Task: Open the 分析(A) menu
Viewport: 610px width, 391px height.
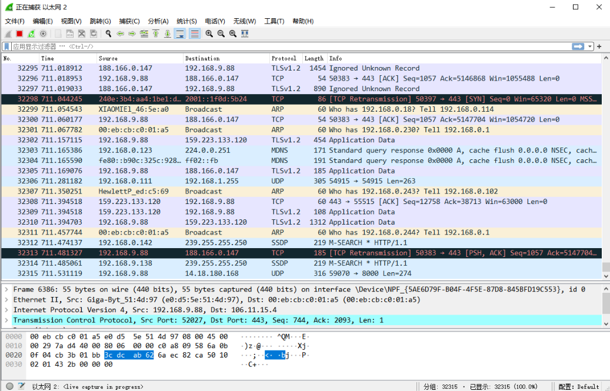Action: tap(158, 21)
